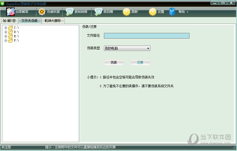Click the F:\ tree label
The image size is (237, 151).
(16, 40)
